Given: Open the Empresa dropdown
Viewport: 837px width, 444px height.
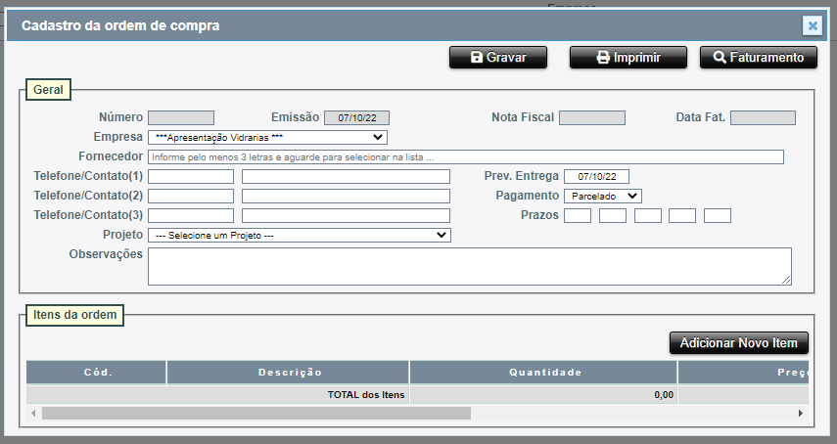Looking at the screenshot, I should pos(267,138).
